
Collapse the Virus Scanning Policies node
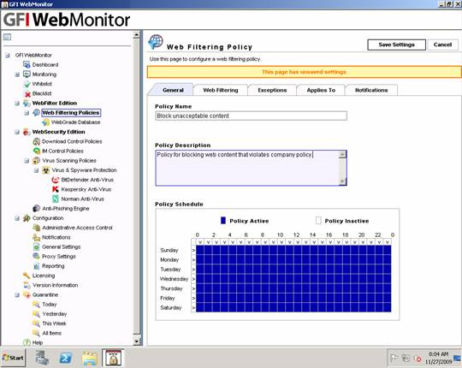[x=27, y=161]
